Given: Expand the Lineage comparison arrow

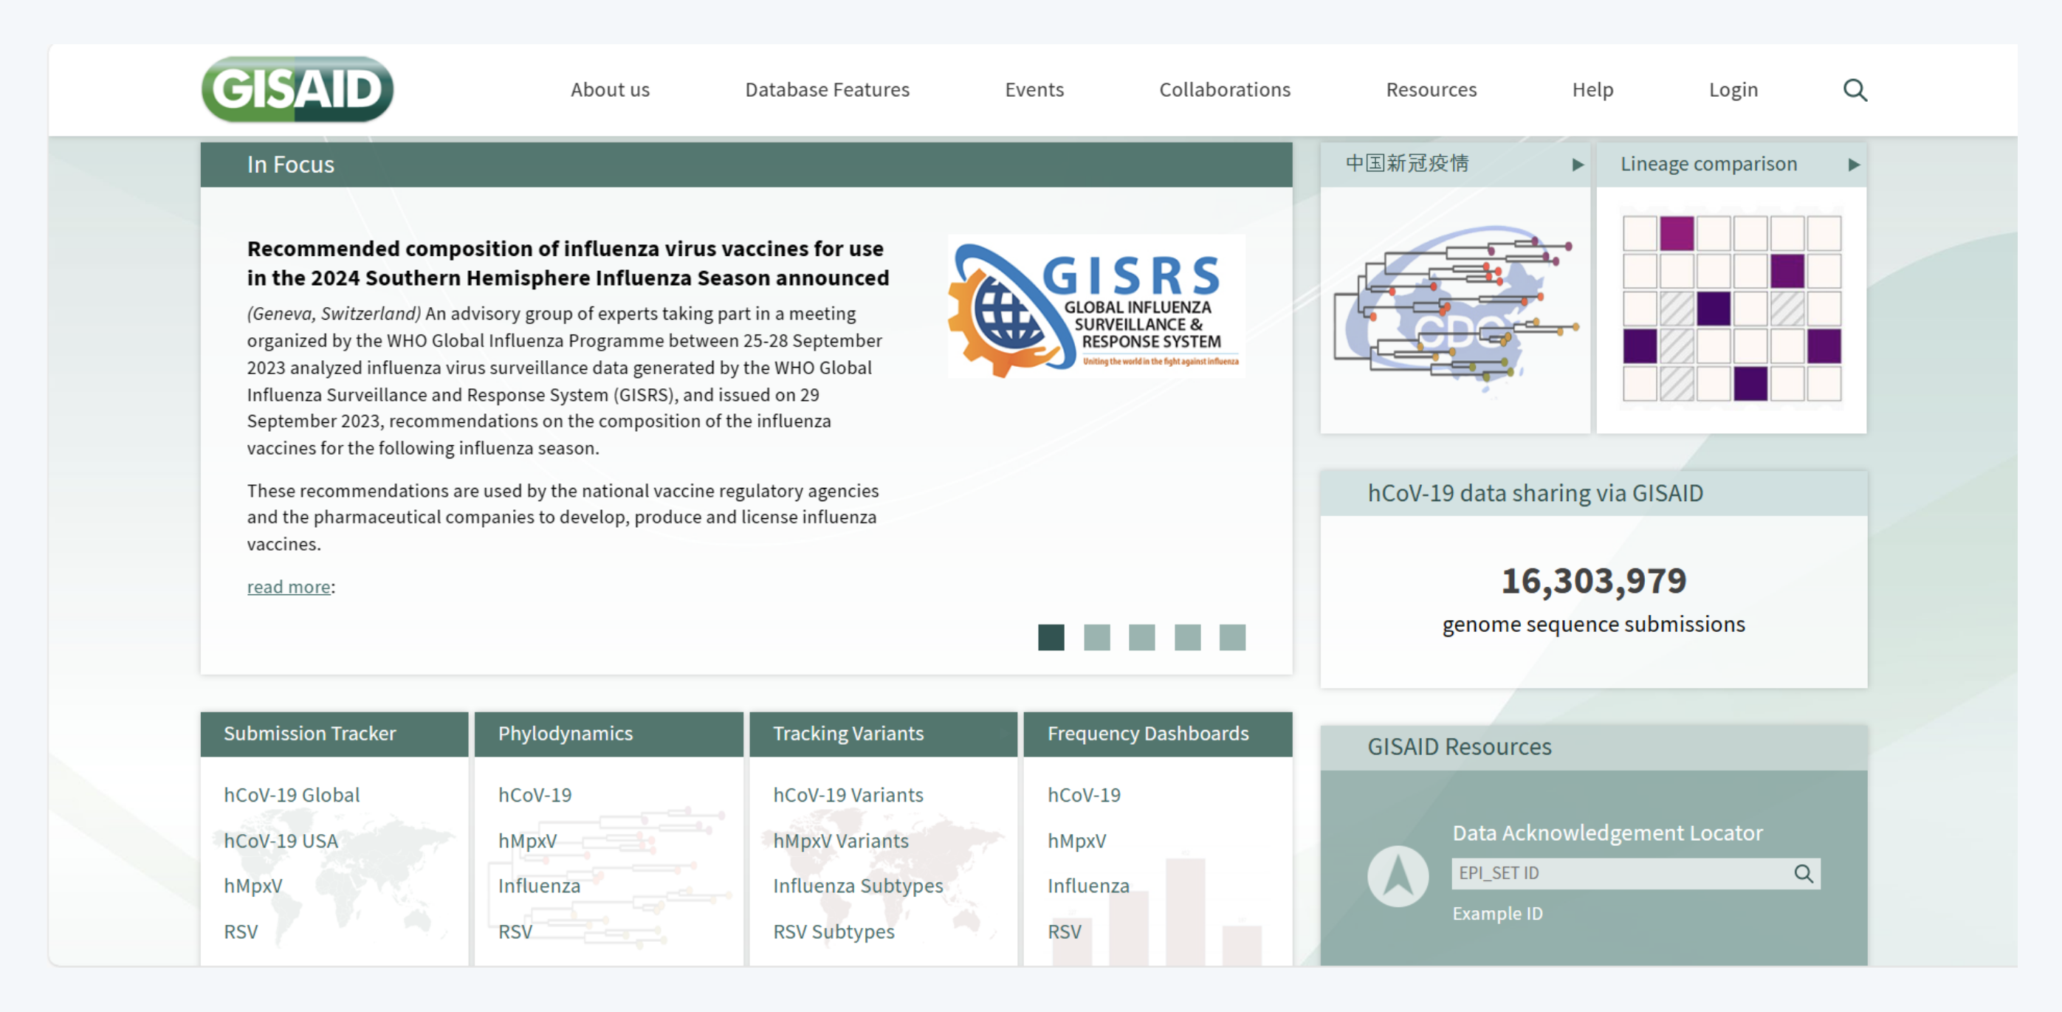Looking at the screenshot, I should click(1853, 165).
